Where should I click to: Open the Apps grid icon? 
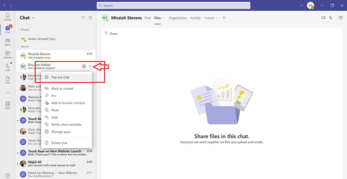click(x=8, y=105)
